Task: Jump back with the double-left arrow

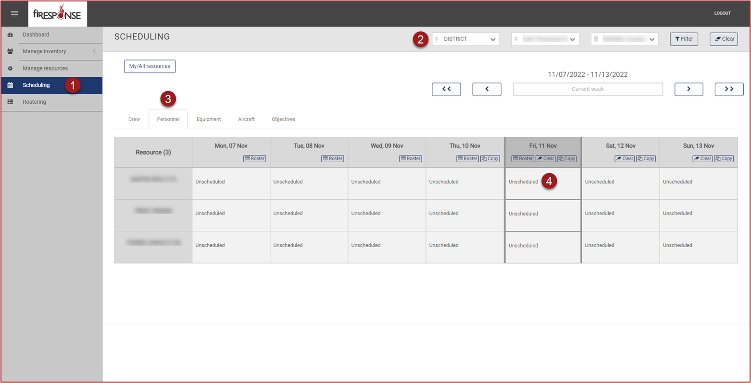Action: click(446, 89)
